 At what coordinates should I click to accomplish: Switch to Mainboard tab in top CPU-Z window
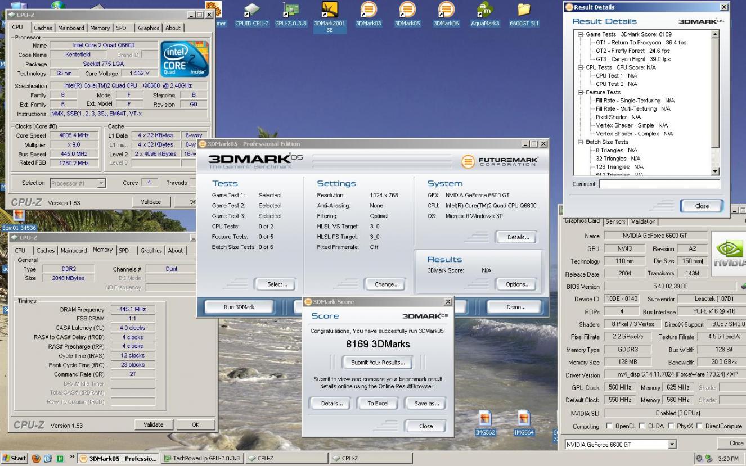coord(71,28)
